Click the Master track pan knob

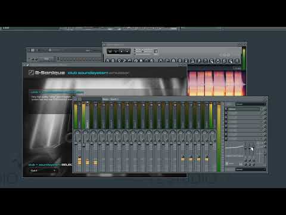click(77, 133)
